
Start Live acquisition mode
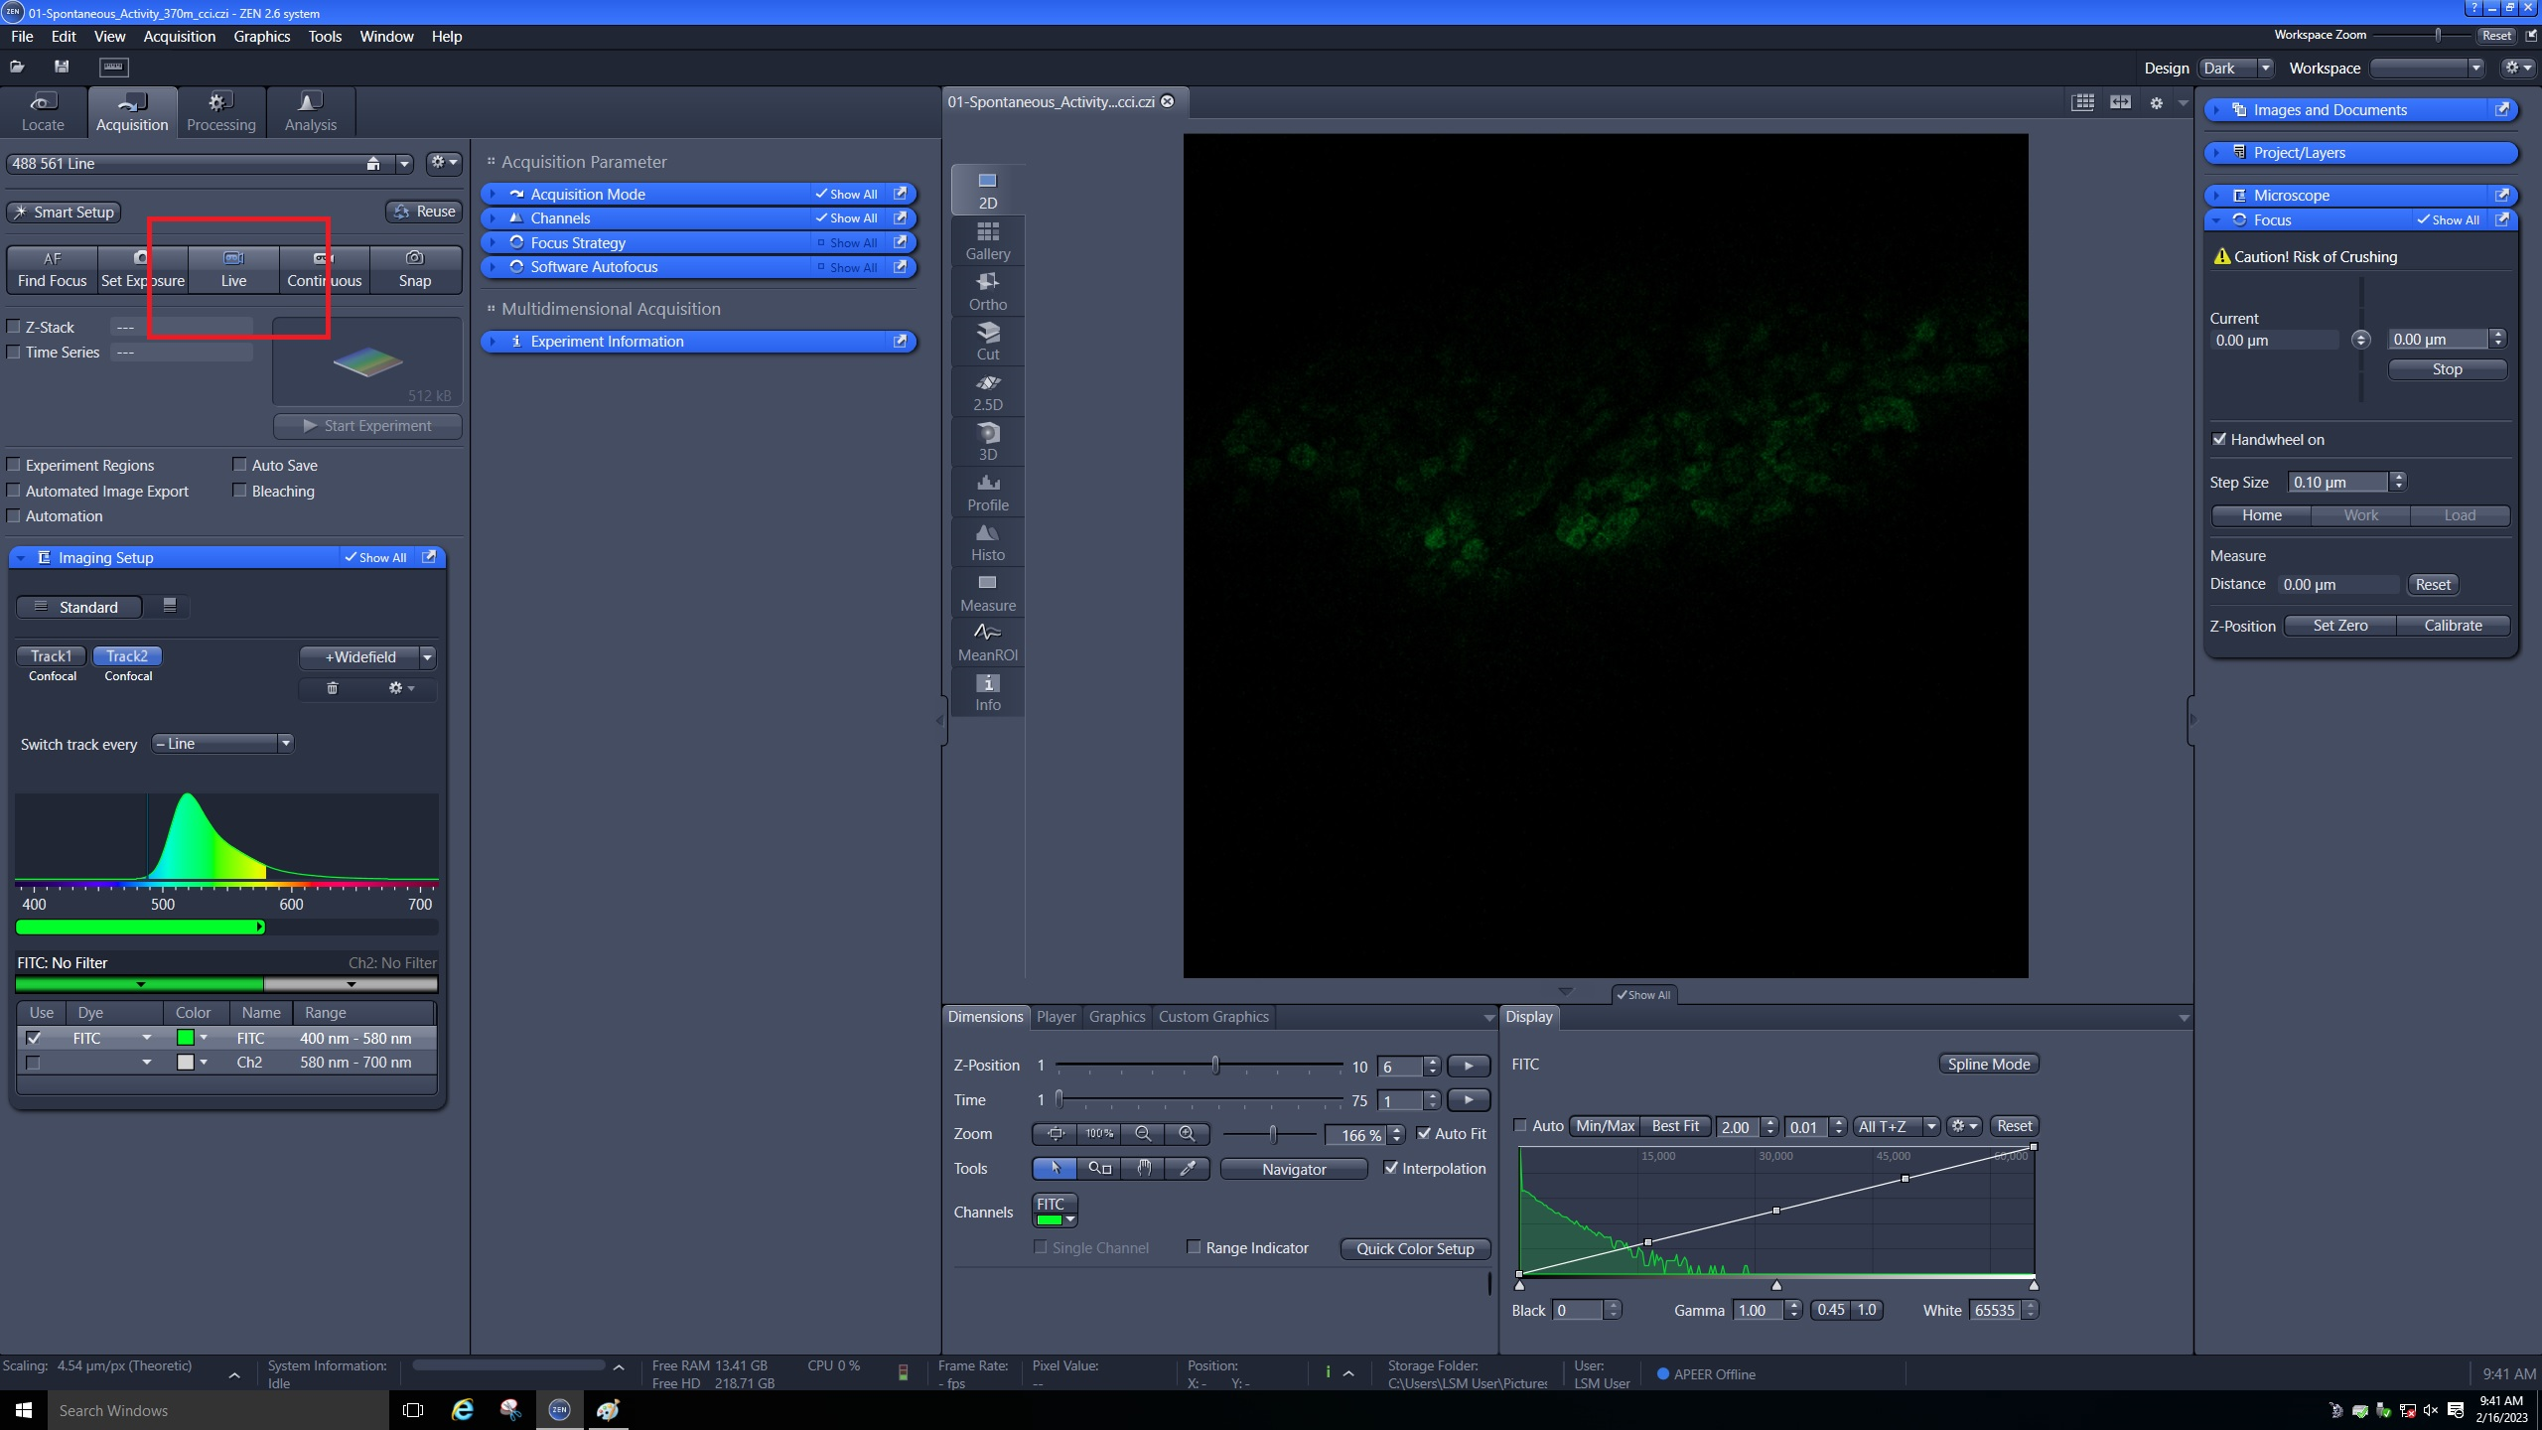click(x=233, y=268)
